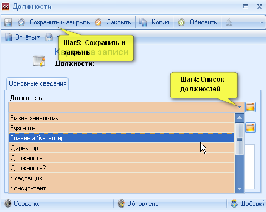Click the 'Обновлено' status icon
The height and width of the screenshot is (212, 266).
[x=121, y=204]
